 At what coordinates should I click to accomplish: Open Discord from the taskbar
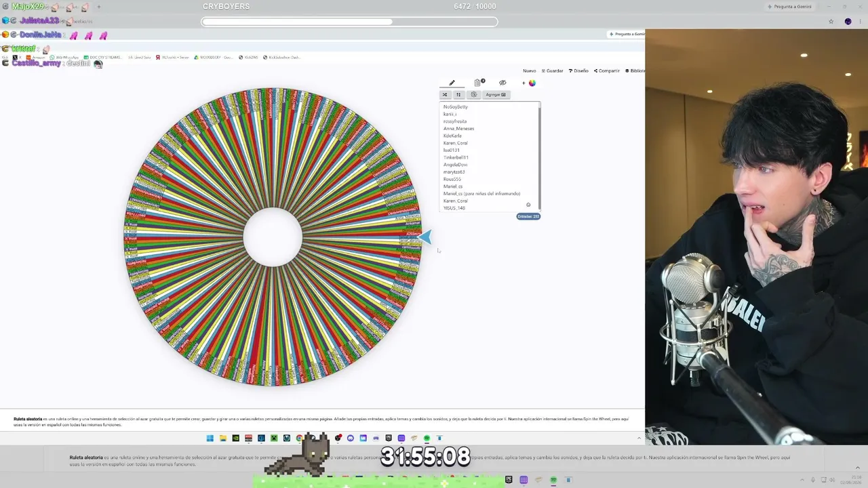coord(351,439)
